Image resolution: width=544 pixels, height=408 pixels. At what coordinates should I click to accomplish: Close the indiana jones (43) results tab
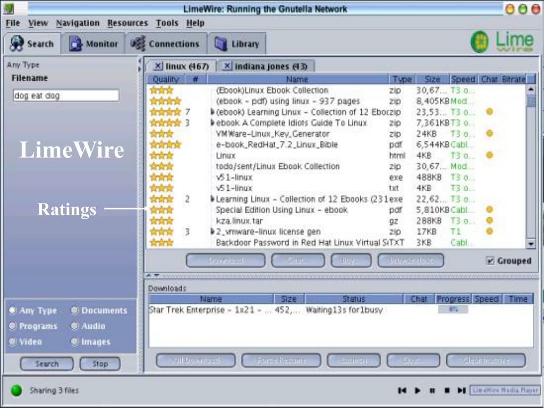227,66
